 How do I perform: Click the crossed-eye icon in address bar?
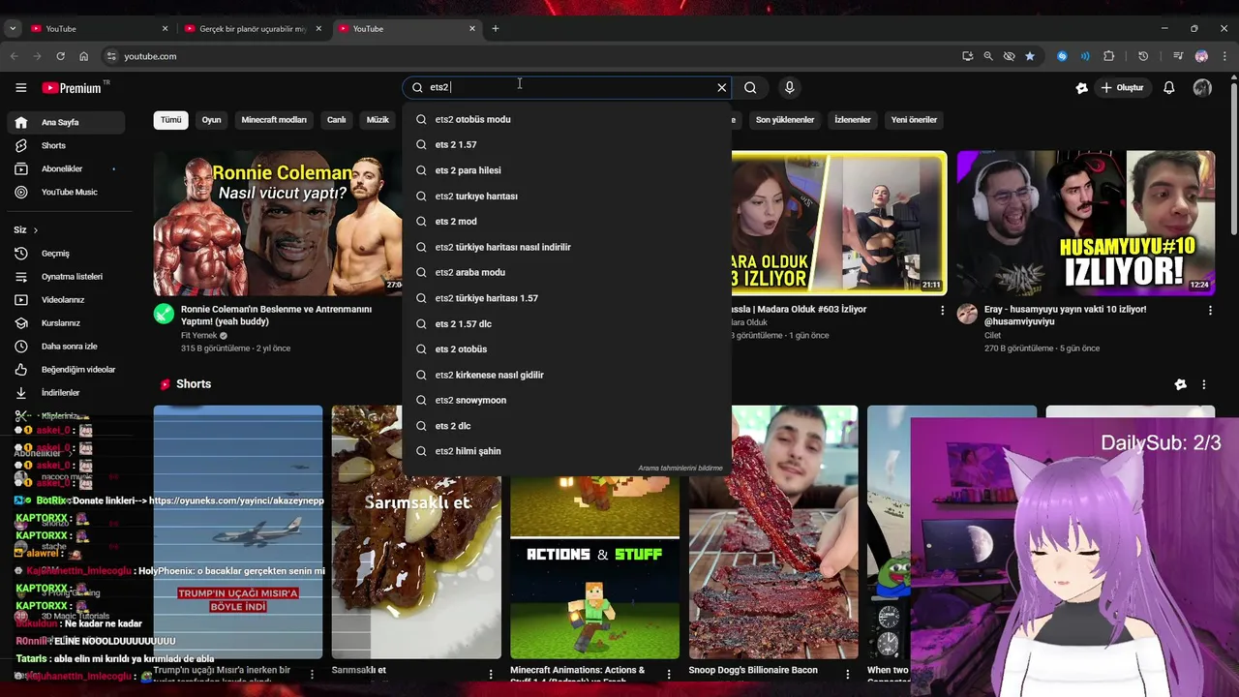tap(1009, 56)
